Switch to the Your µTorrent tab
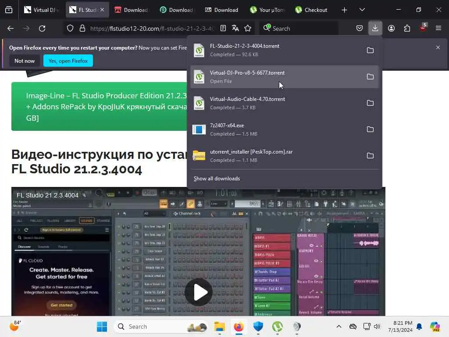 point(267,10)
